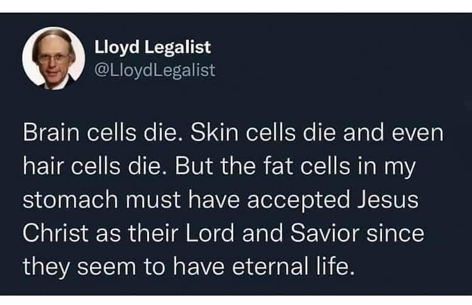Click the words "must have accepted"
This screenshot has height=305, width=472.
pyautogui.click(x=238, y=200)
